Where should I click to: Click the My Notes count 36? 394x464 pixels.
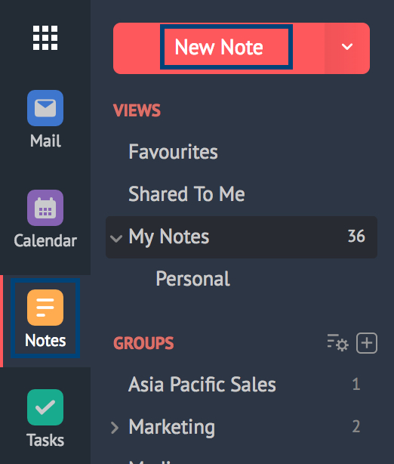coord(356,237)
